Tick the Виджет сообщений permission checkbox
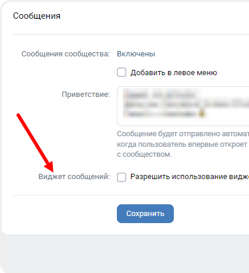 (x=122, y=177)
